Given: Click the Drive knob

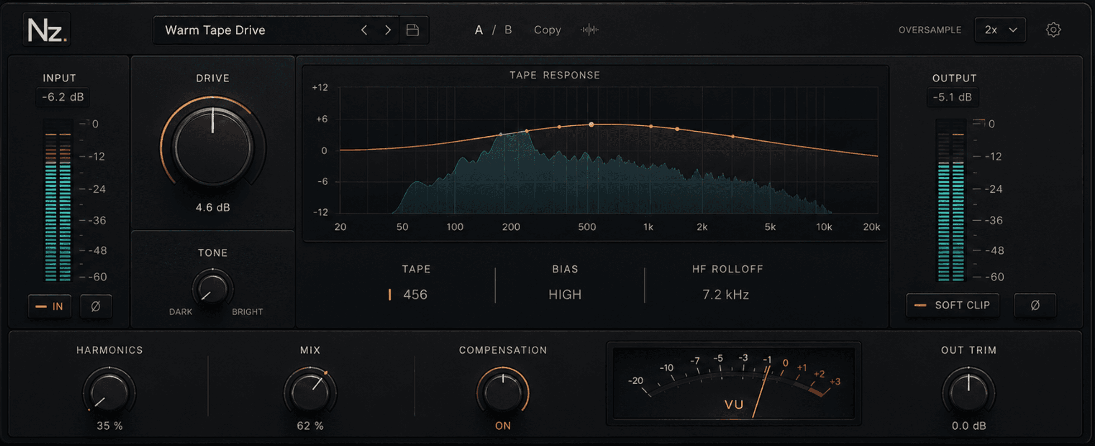Looking at the screenshot, I should (x=213, y=147).
